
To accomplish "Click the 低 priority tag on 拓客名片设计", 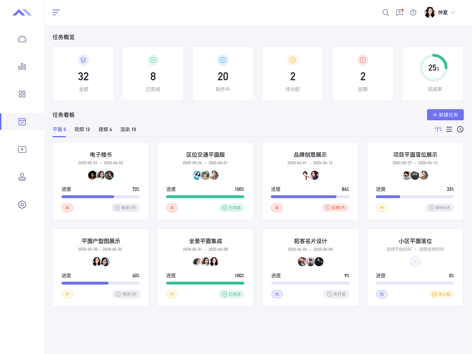I will click(x=277, y=294).
